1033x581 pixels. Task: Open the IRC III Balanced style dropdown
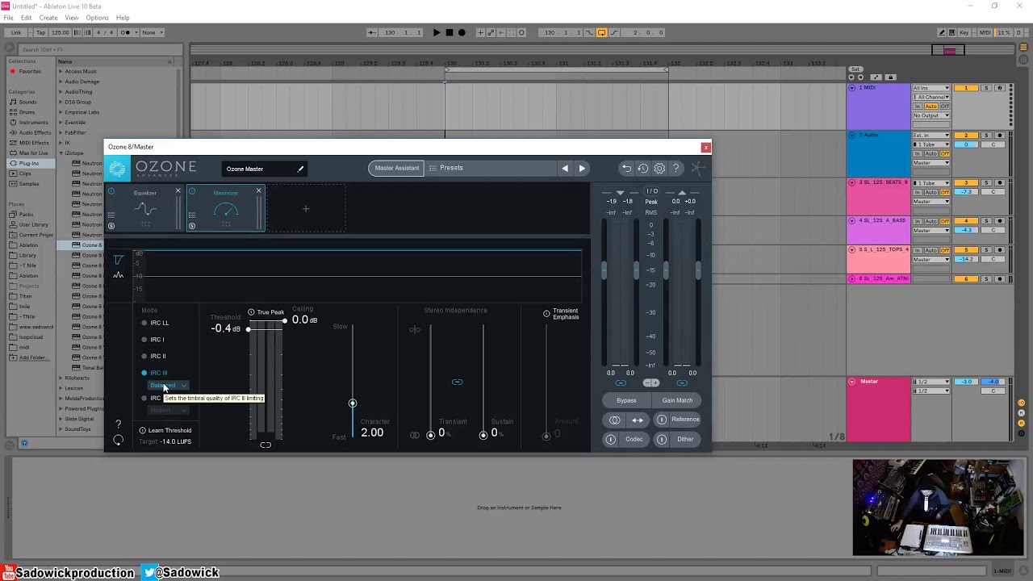tap(169, 386)
